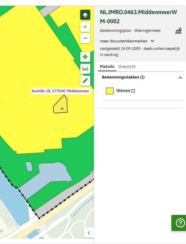Activate the measure distance tool

coord(85,69)
